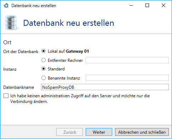Focus the Entfernter Rechner text field
This screenshot has width=172, height=139.
[127, 60]
